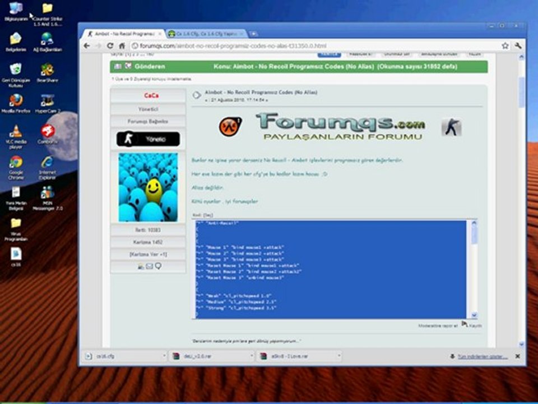Click the Kayıtlı icon below the code box
This screenshot has height=404, width=538.
point(465,324)
